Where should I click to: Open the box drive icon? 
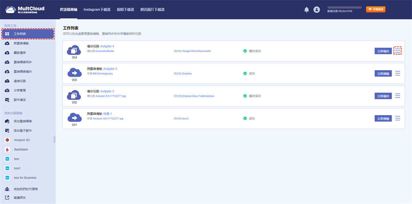click(x=7, y=159)
